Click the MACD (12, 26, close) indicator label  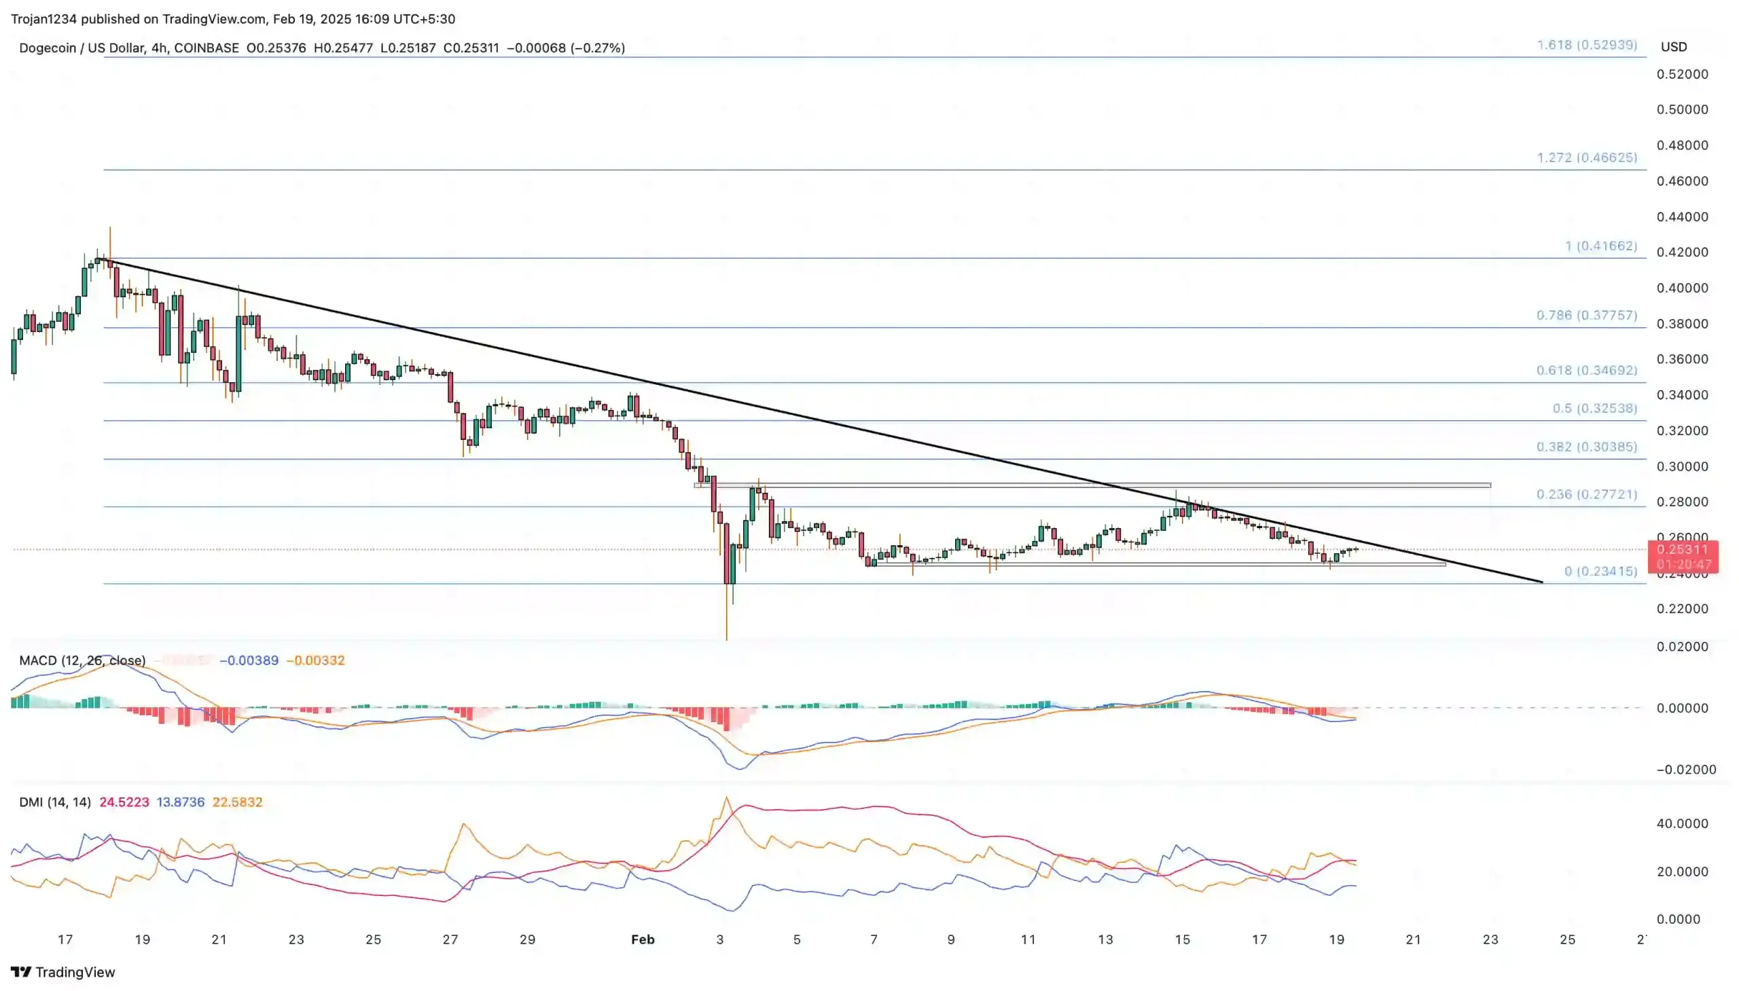[x=82, y=660]
